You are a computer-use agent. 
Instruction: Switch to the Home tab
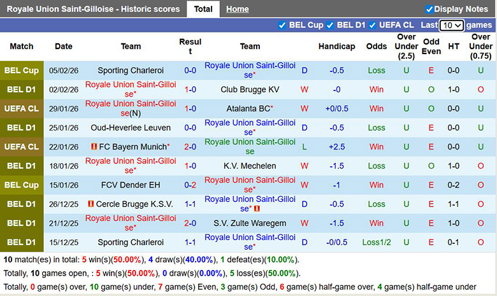pyautogui.click(x=237, y=9)
